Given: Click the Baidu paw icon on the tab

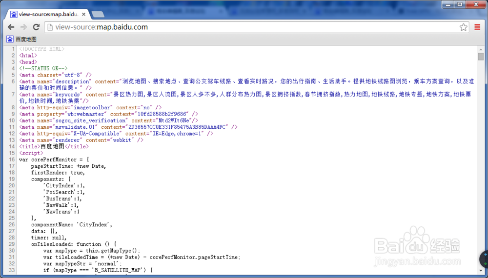Looking at the screenshot, I should pos(14,14).
